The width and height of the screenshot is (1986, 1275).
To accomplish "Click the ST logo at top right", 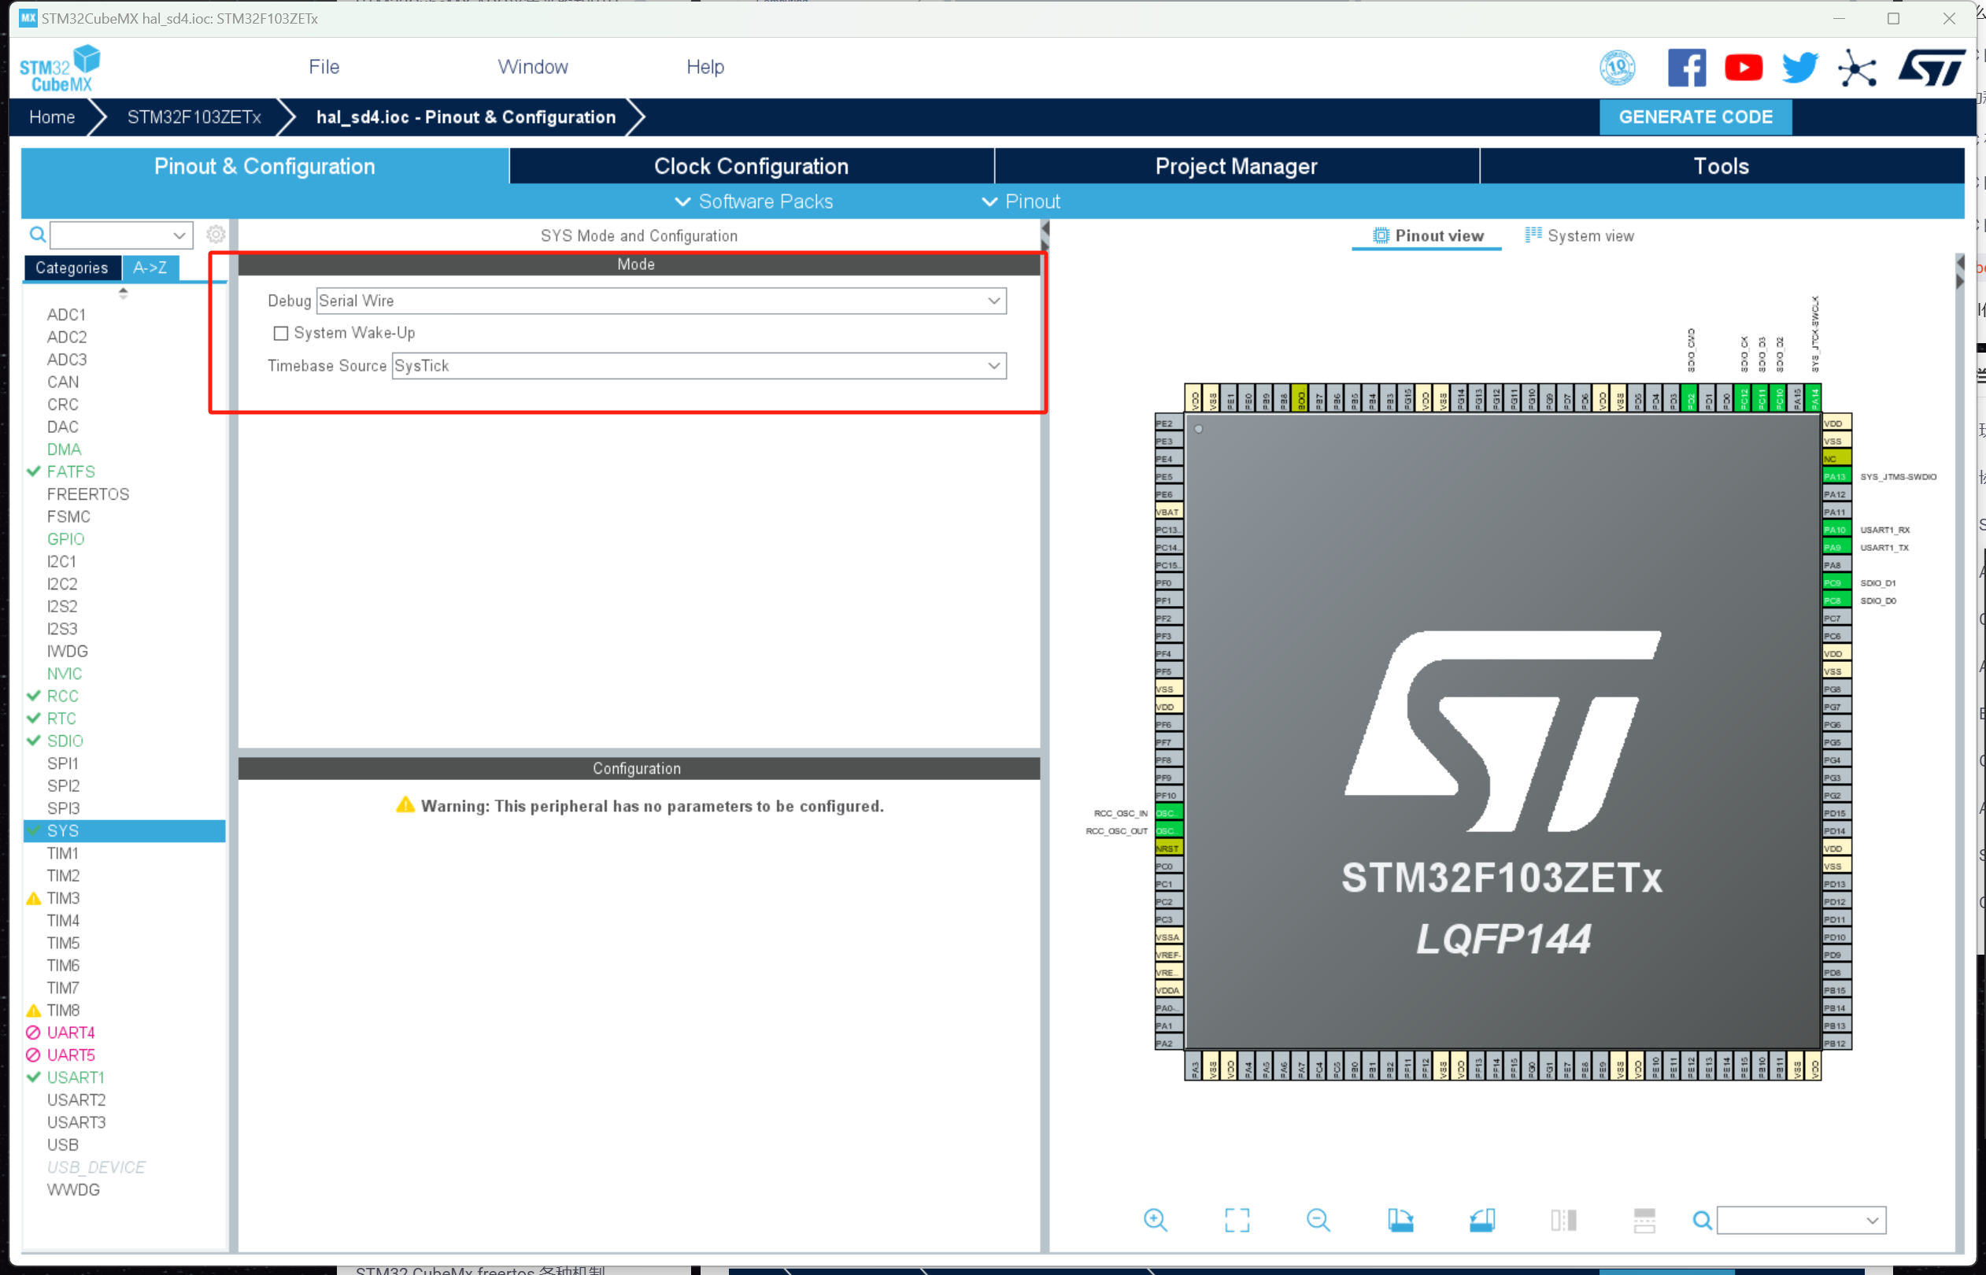I will click(x=1931, y=67).
